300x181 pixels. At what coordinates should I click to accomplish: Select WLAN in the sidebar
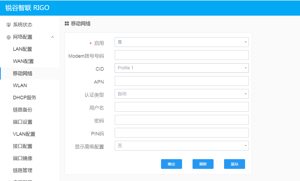coord(20,86)
